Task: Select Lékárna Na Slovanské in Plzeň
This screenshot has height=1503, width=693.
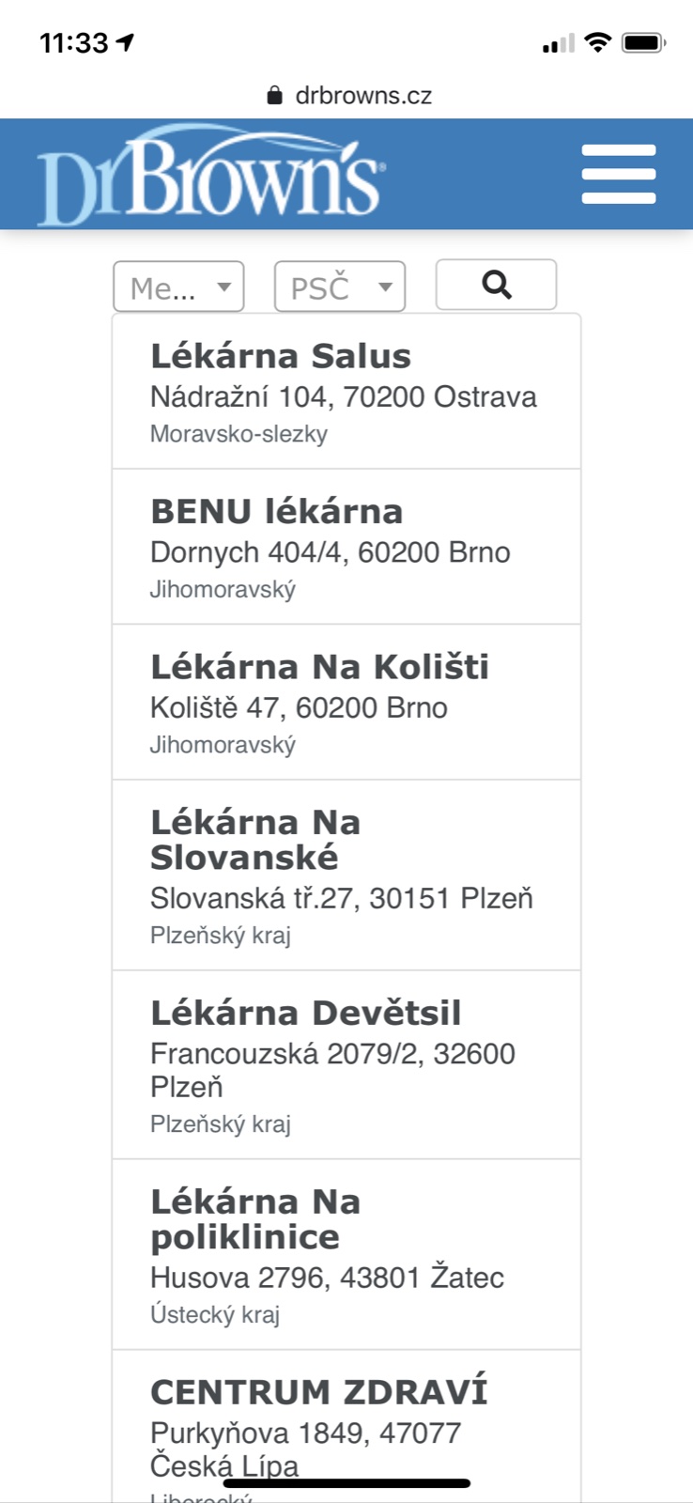Action: click(346, 875)
